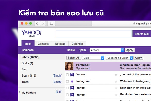Tick the checkbox for the 'New sign in' email
The height and width of the screenshot is (101, 151).
coord(67,88)
